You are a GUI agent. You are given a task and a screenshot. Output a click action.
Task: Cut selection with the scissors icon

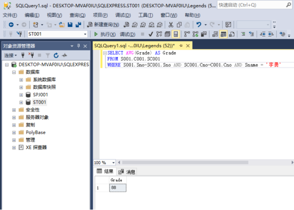point(171,25)
